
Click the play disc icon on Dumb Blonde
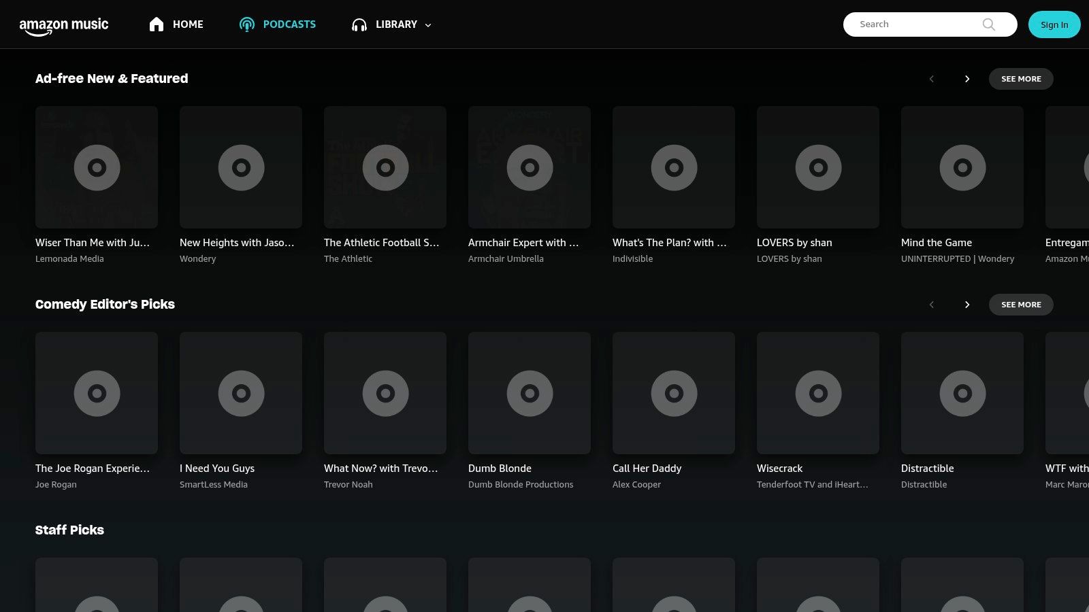530,393
